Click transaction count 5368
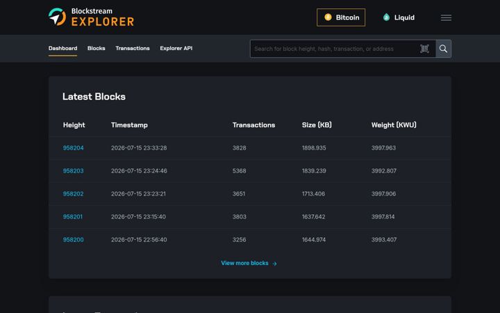Screen dimensions: 500x313 [239, 171]
